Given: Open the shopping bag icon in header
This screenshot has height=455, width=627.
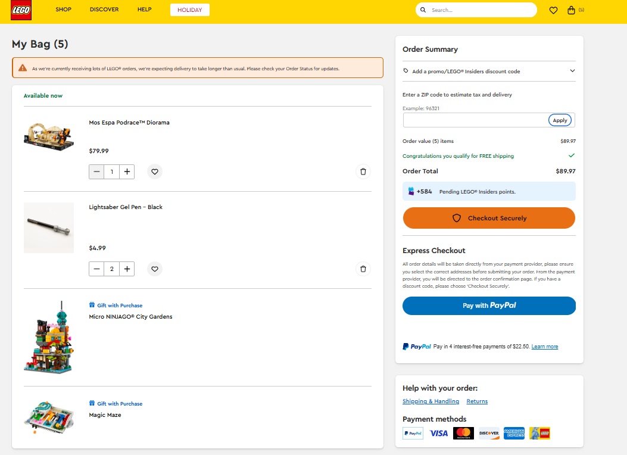Looking at the screenshot, I should pyautogui.click(x=572, y=10).
